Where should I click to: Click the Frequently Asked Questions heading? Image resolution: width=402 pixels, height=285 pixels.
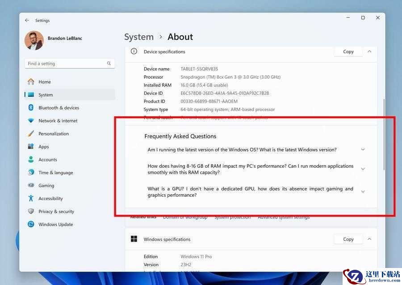point(180,136)
